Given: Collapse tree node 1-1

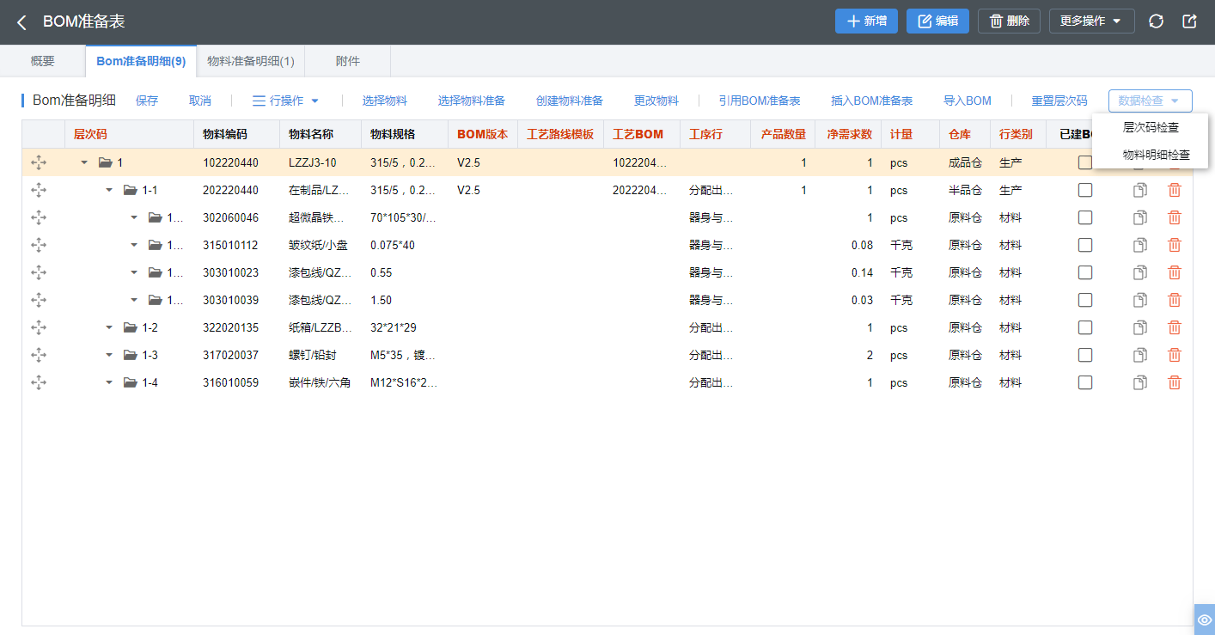Looking at the screenshot, I should (x=109, y=190).
